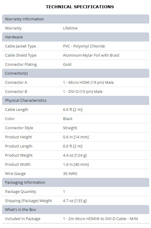Viewport: 151px width, 228px height.
Task: Click the Connector Style Straight value
Action: [70, 128]
